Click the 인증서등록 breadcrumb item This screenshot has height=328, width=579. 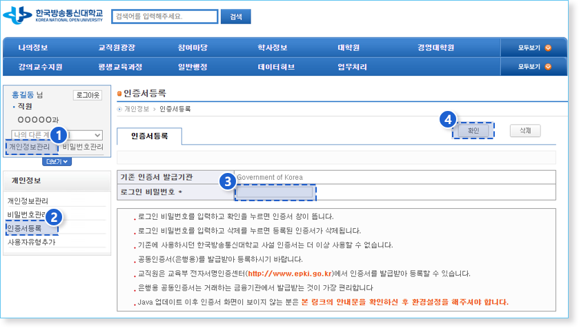[175, 109]
